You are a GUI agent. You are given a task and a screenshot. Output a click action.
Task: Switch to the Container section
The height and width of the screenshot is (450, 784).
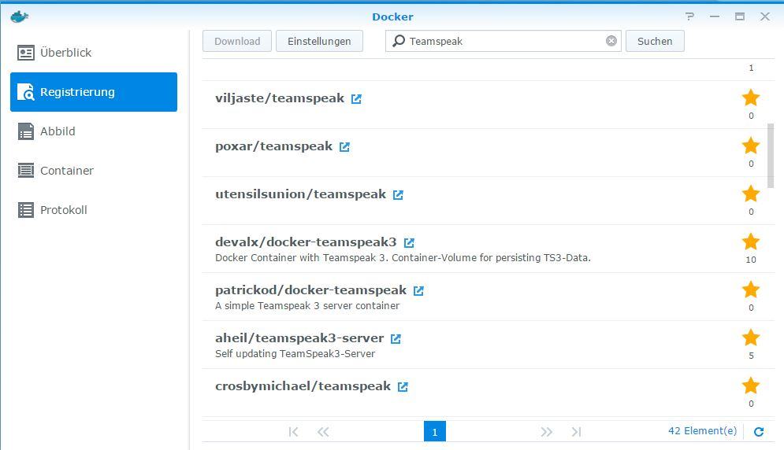[94, 171]
